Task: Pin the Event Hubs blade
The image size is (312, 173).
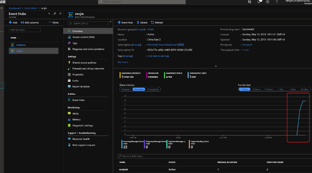Action: 55,14
